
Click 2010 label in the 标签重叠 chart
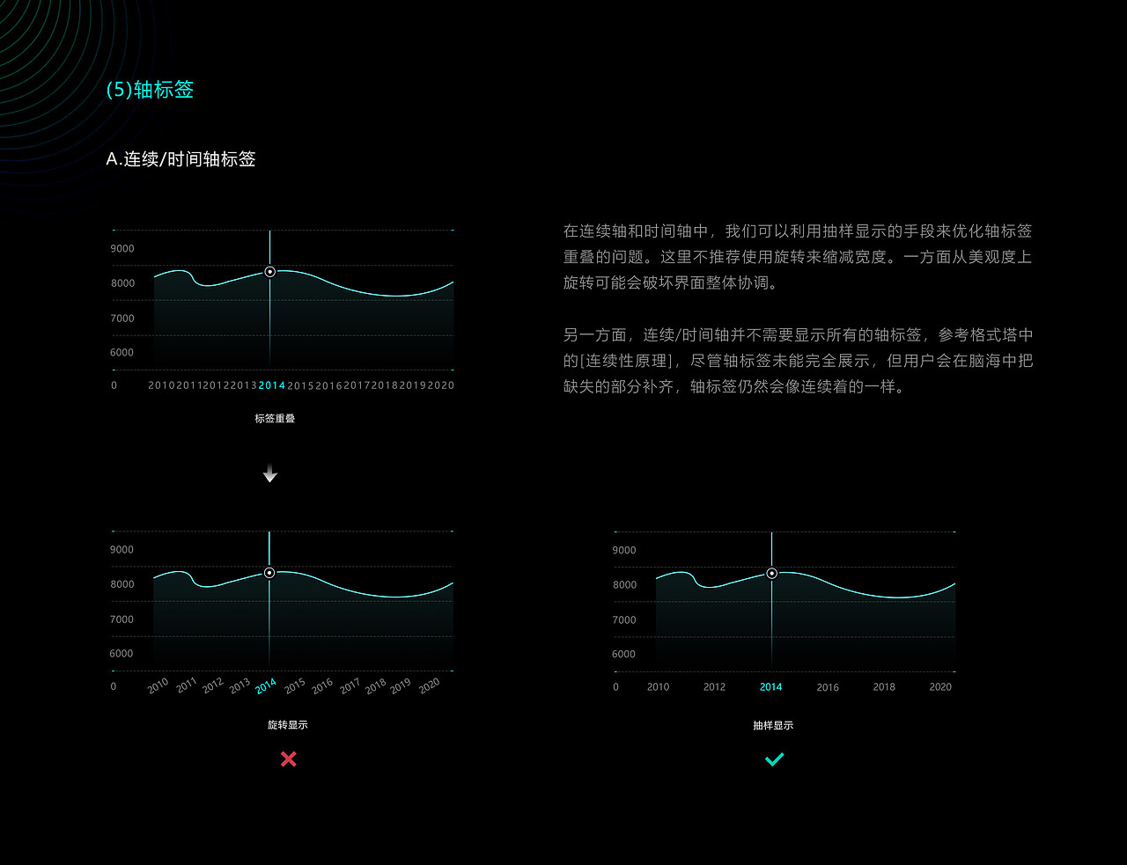(162, 385)
